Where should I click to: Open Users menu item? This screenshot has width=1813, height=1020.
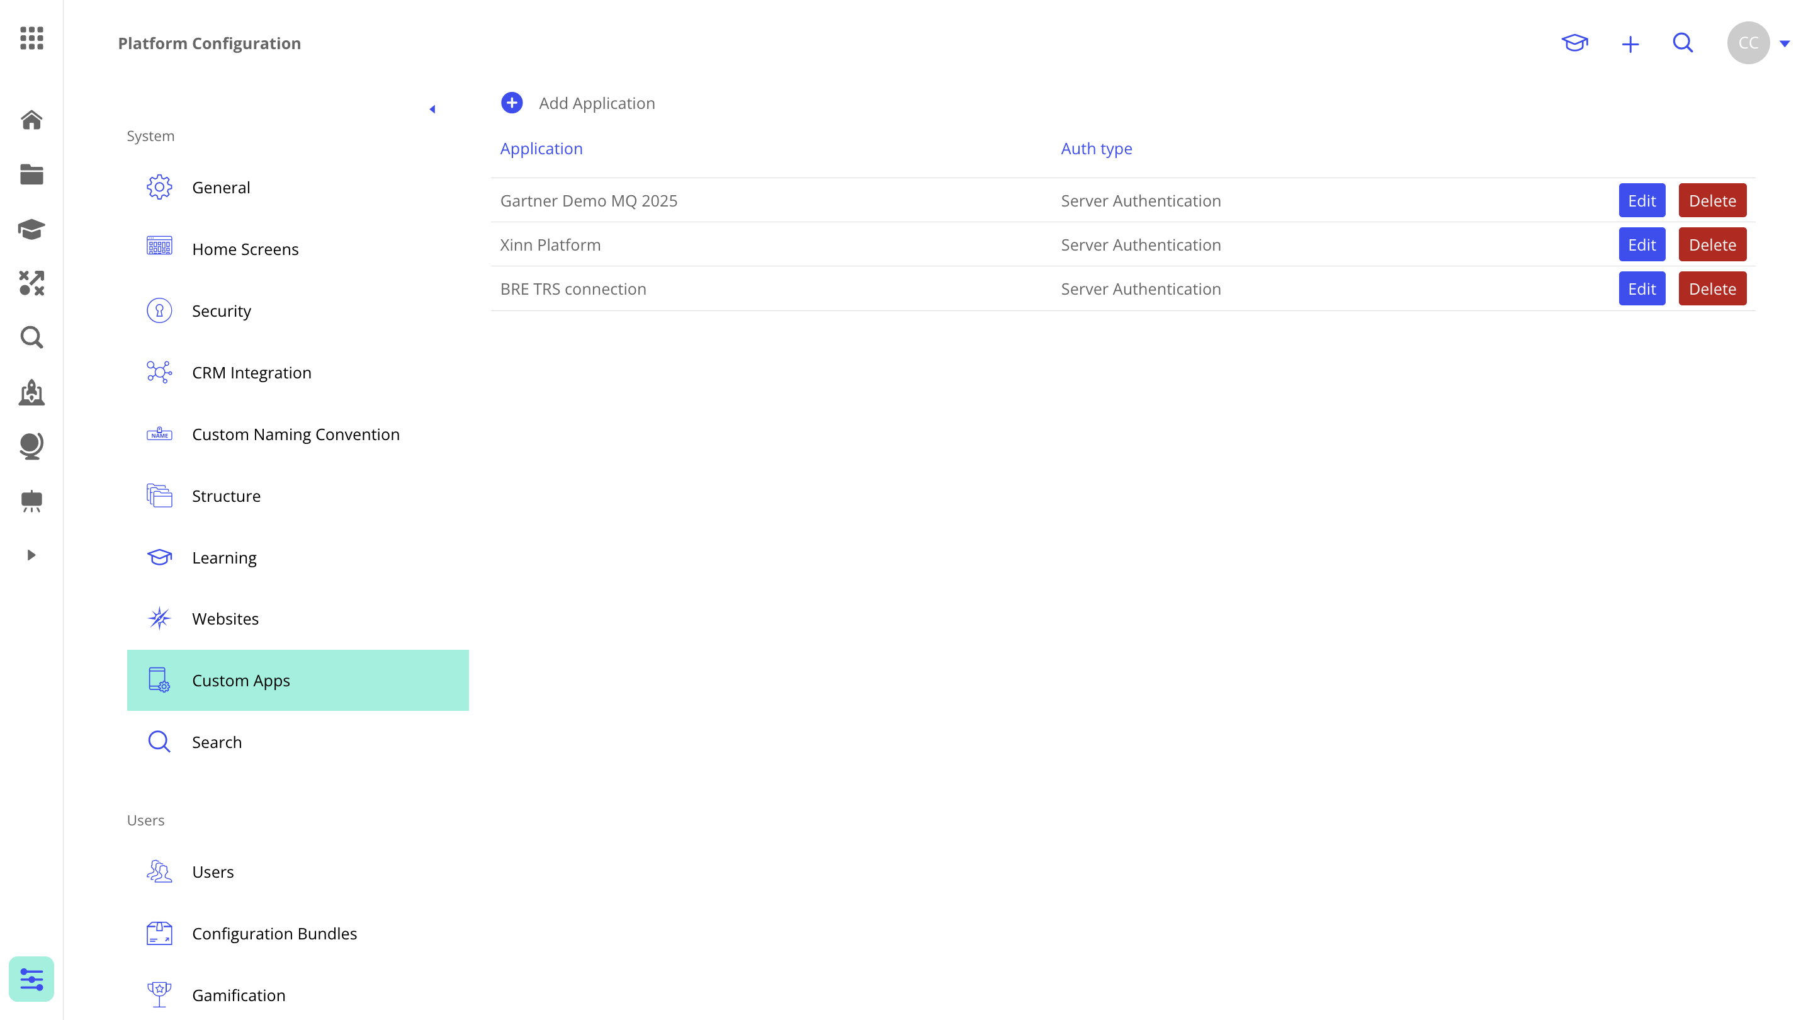(298, 871)
